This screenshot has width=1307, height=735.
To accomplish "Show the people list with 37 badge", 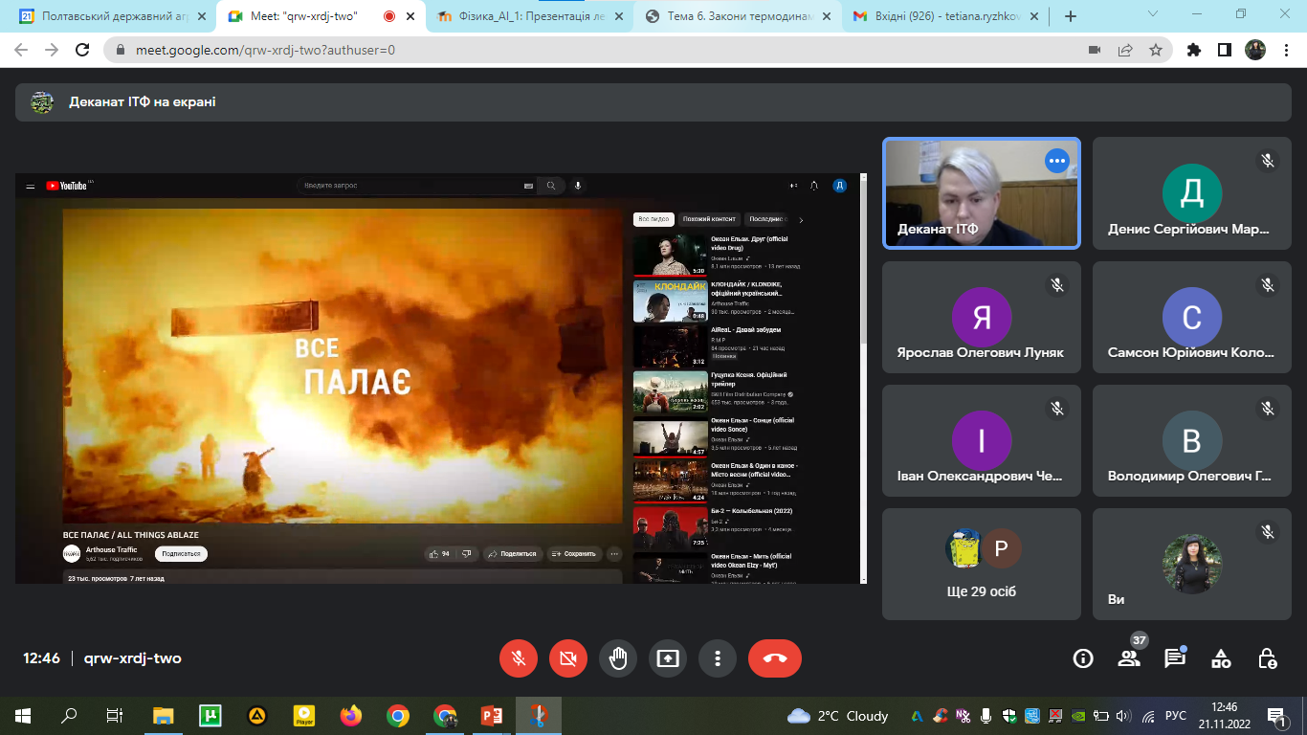I will coord(1129,658).
